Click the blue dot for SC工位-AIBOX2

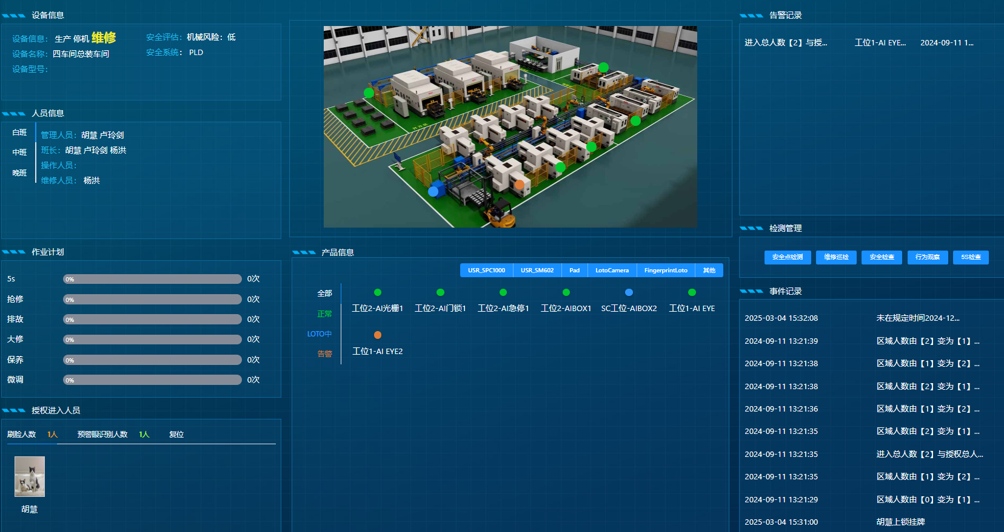[629, 292]
